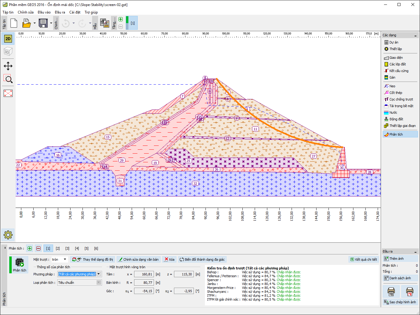Viewport: 420px width, 315px height.
Task: Add a new analysis with the green plus
Action: pos(30,248)
